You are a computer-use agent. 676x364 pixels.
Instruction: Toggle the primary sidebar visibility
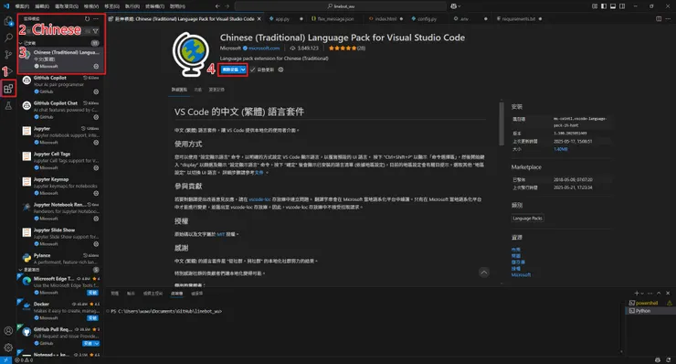(x=604, y=6)
